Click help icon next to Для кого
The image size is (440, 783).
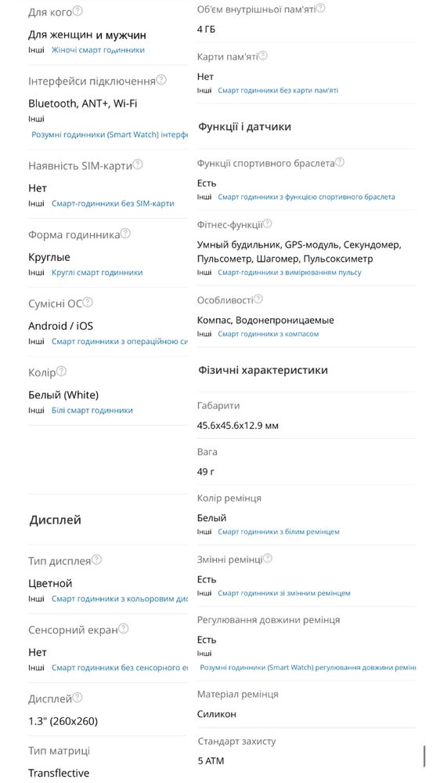coord(78,10)
